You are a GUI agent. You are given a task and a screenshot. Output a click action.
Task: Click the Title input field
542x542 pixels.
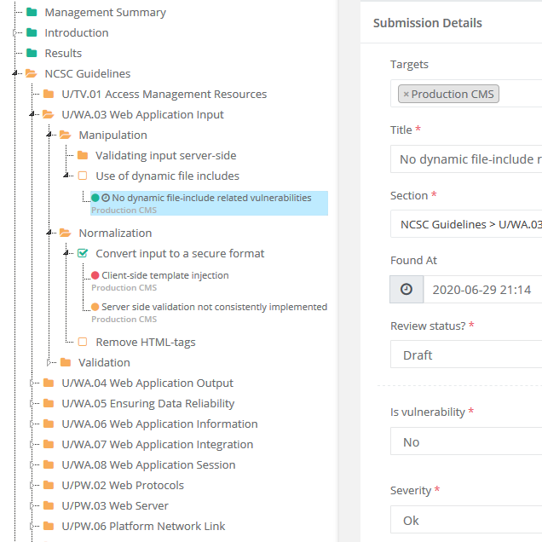coord(466,159)
